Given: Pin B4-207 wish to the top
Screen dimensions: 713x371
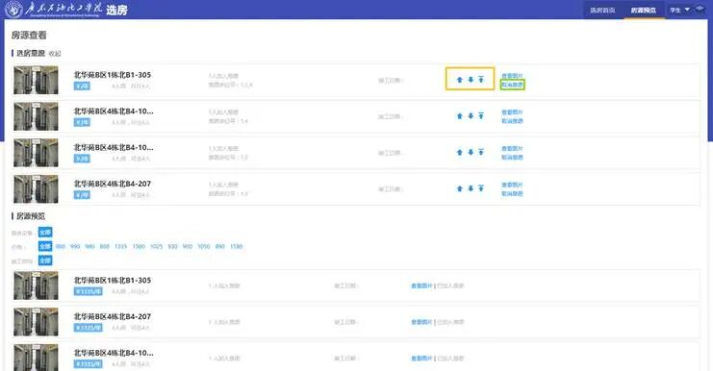Looking at the screenshot, I should click(x=481, y=188).
